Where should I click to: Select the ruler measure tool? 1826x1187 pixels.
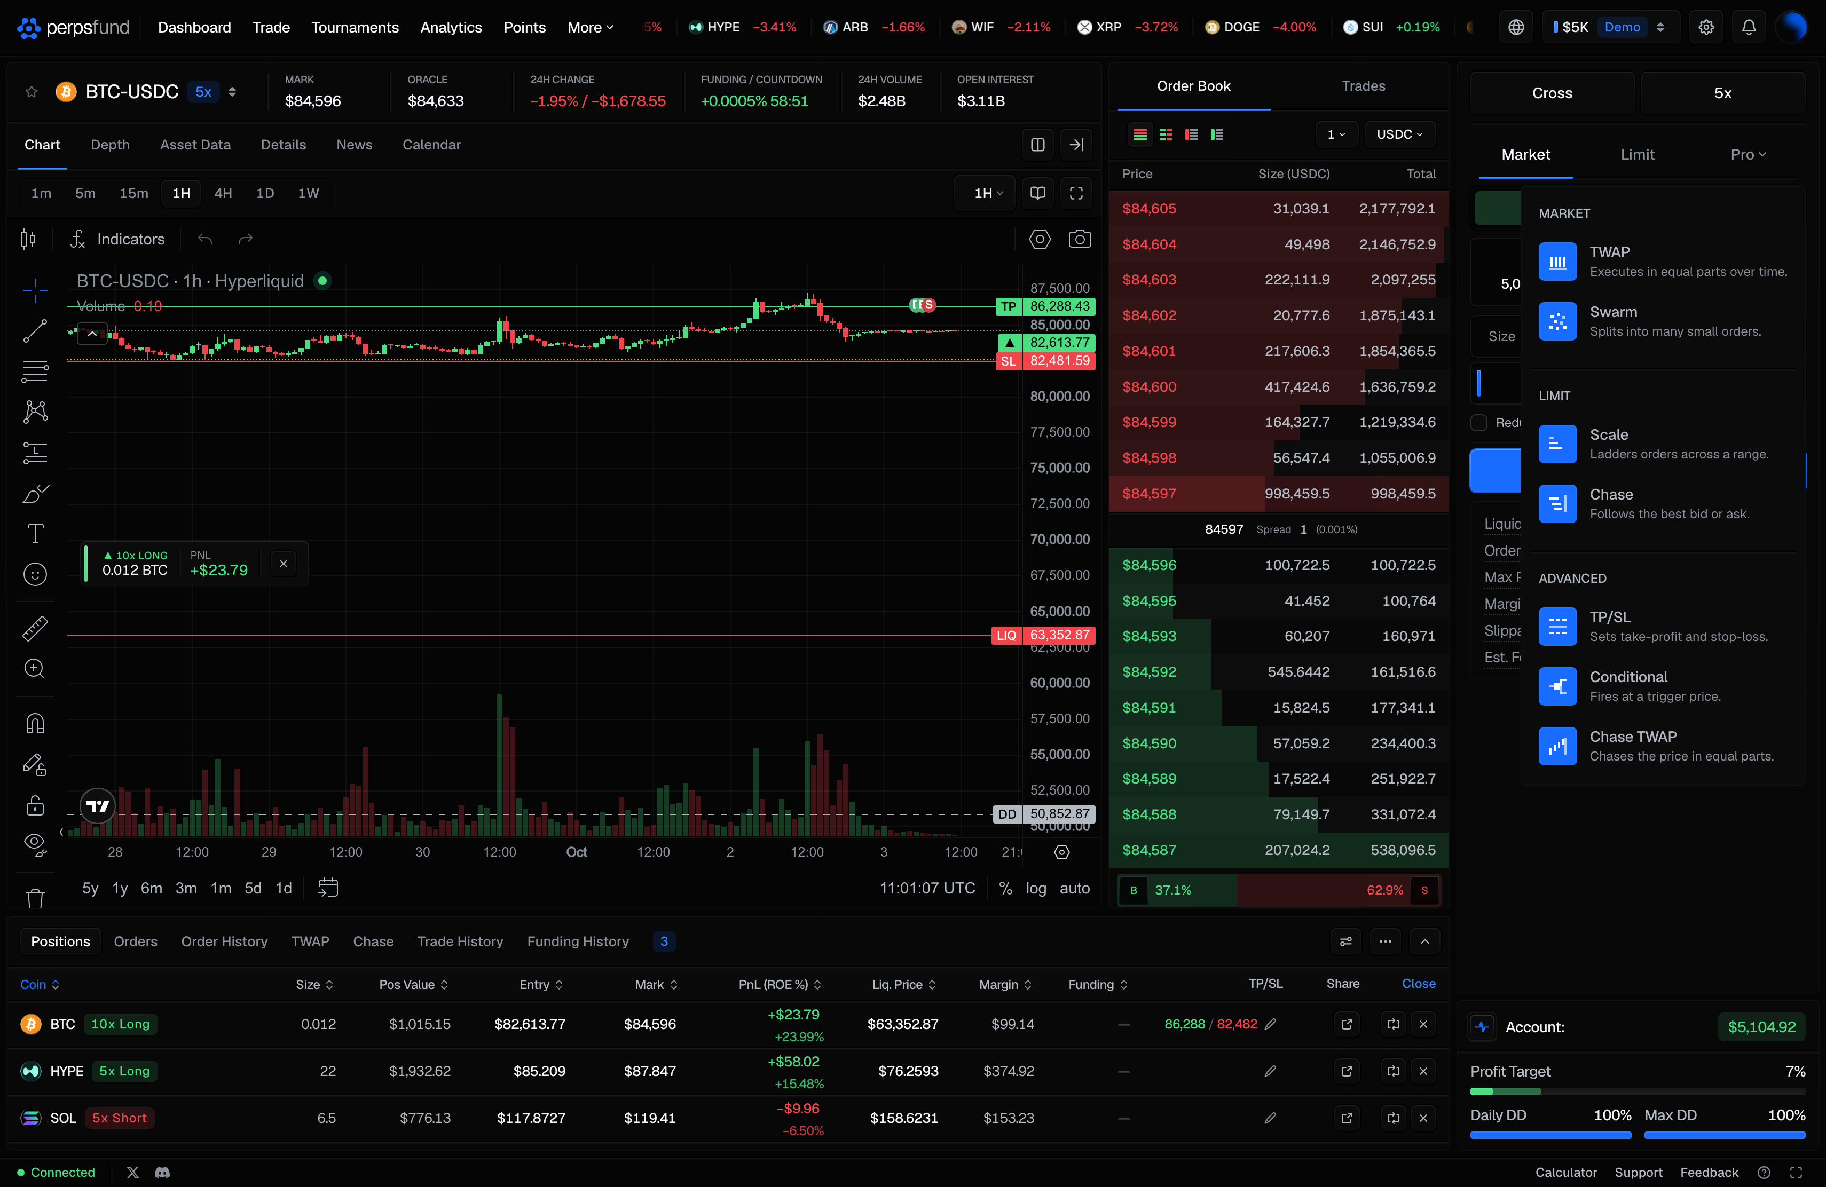click(35, 628)
